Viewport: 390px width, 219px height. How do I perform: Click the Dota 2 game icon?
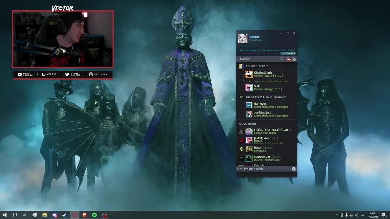click(x=241, y=141)
